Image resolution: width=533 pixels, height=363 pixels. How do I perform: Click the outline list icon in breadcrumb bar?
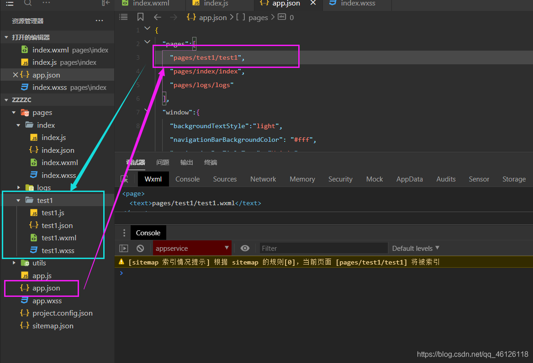tap(123, 17)
